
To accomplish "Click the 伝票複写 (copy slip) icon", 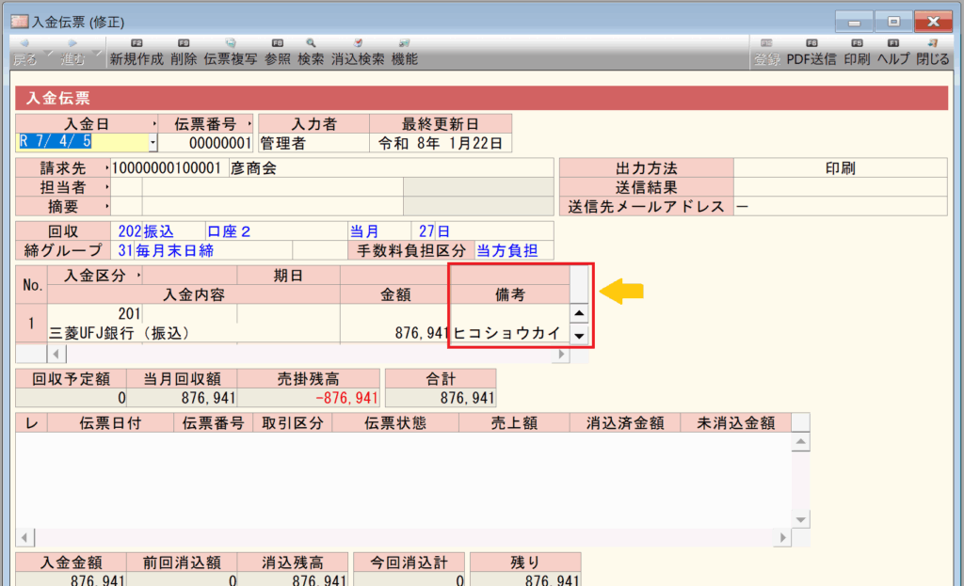I will 230,53.
